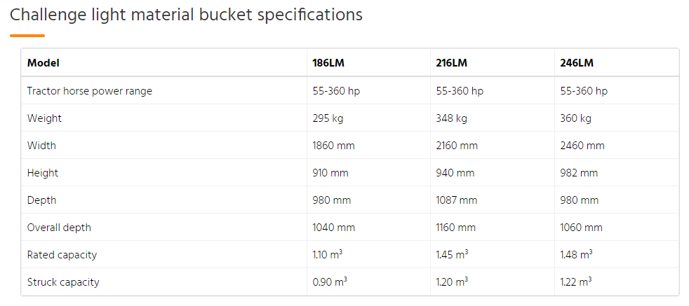Click the Width row label
The image size is (689, 306).
tap(41, 146)
